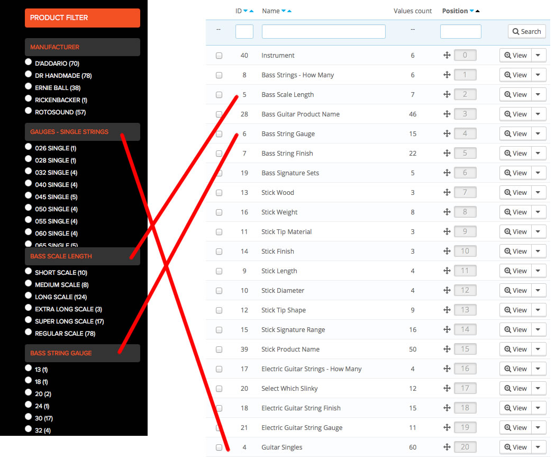Select checkbox for Stick Wood row

(x=219, y=193)
